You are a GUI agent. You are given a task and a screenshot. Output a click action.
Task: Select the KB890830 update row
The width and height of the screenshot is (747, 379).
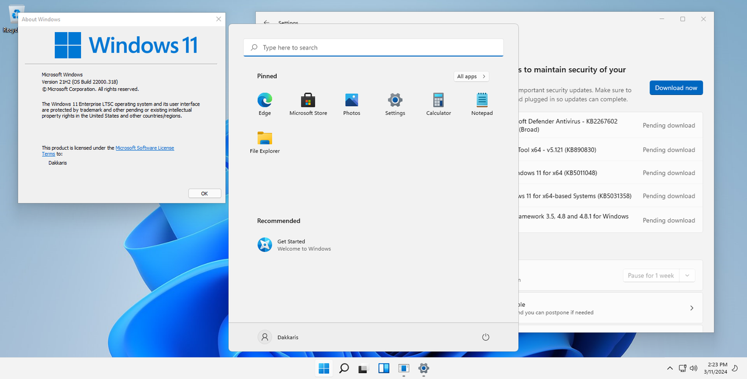point(610,150)
